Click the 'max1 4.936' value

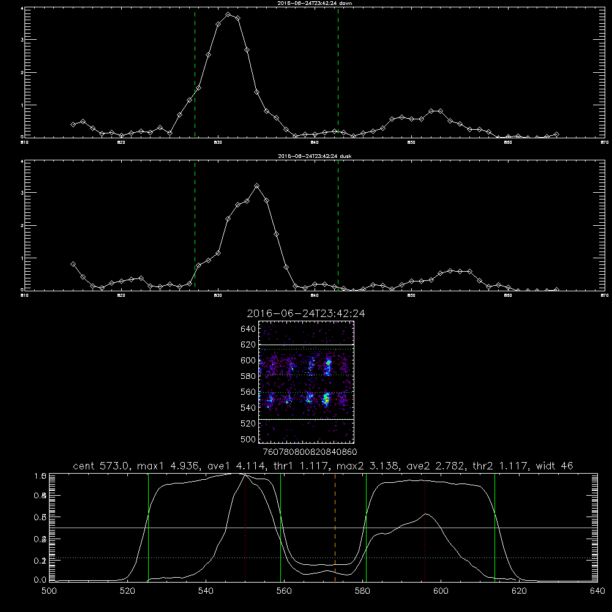[x=168, y=466]
